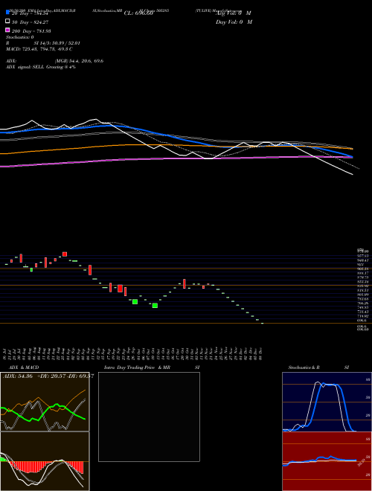Select the '20 Day - 784.54' legend text
The image size is (372, 491).
point(30,13)
